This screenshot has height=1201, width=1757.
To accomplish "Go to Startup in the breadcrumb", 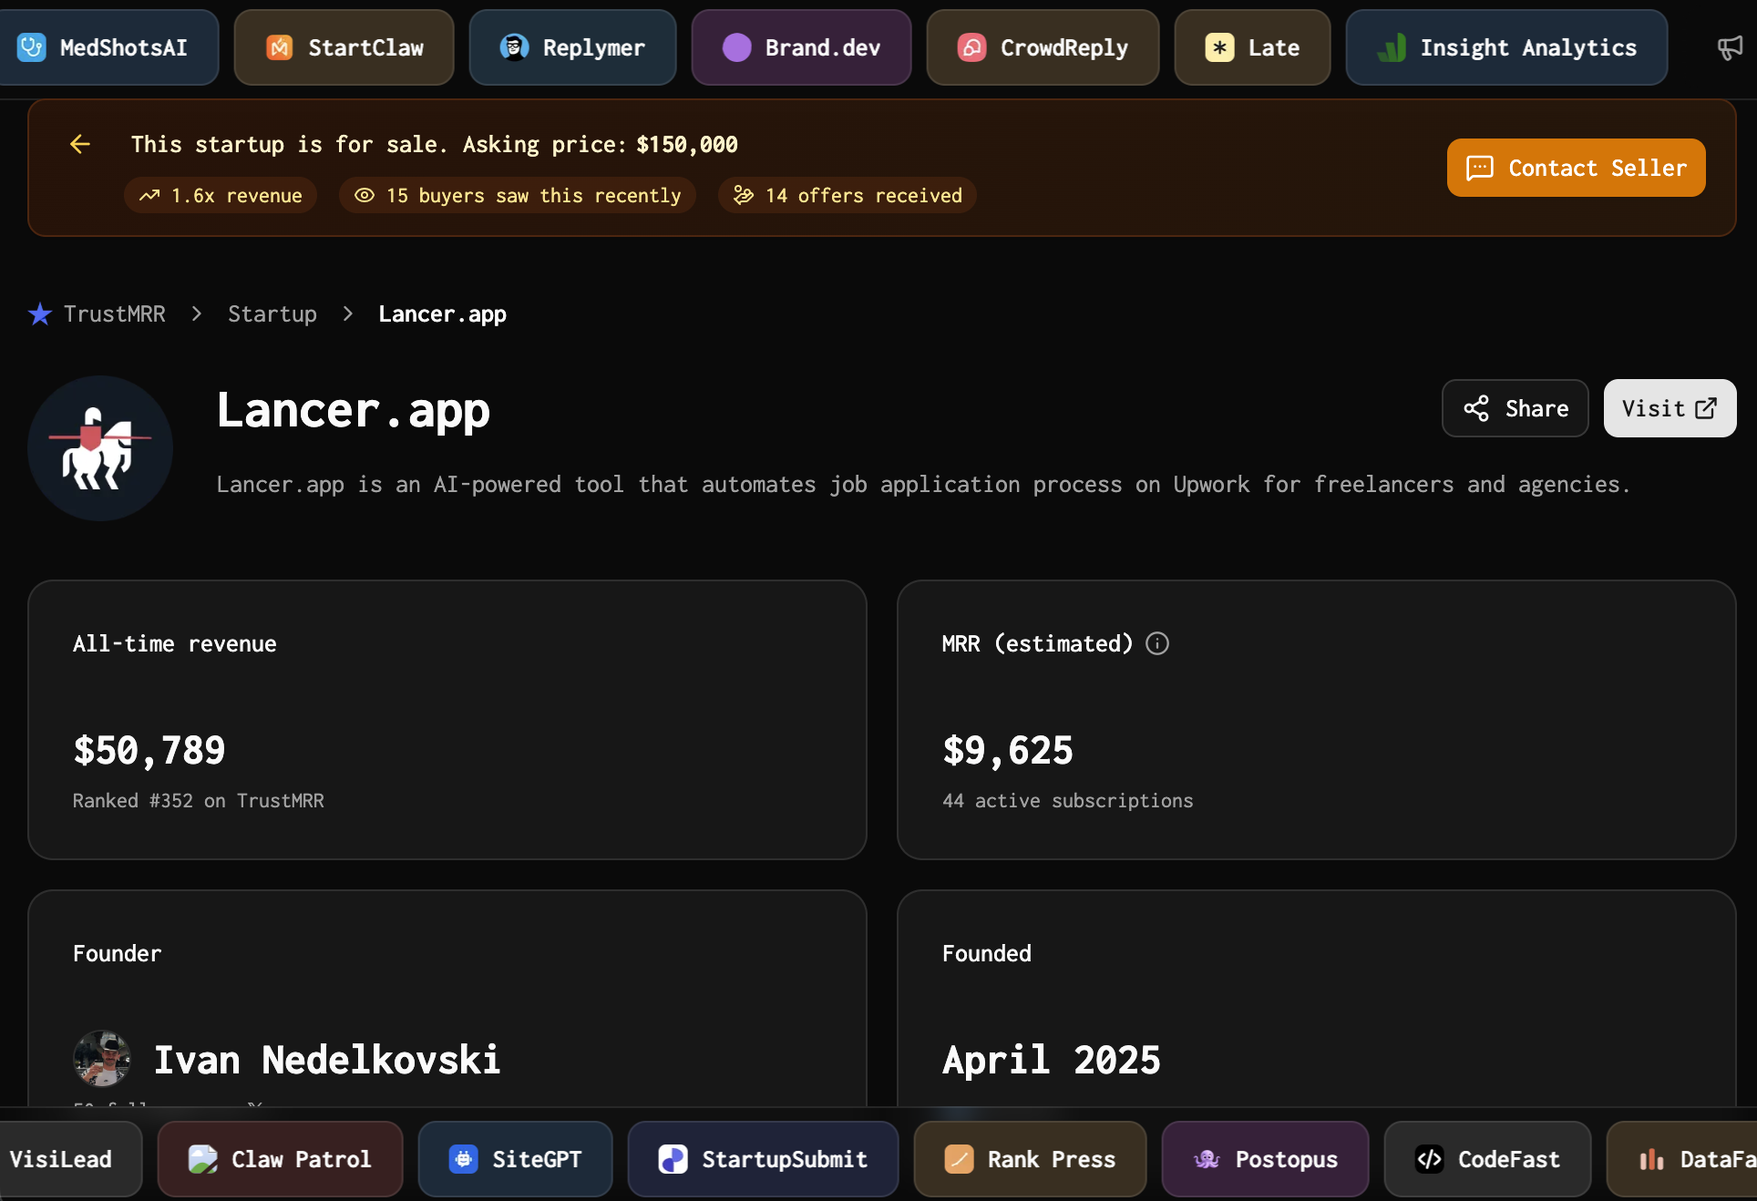I will tap(272, 314).
